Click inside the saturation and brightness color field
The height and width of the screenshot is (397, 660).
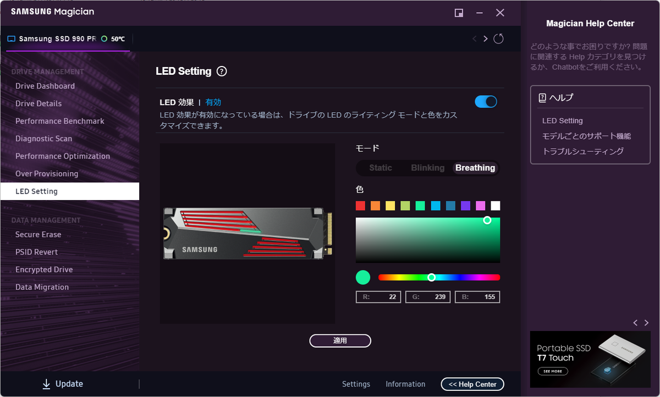click(428, 240)
